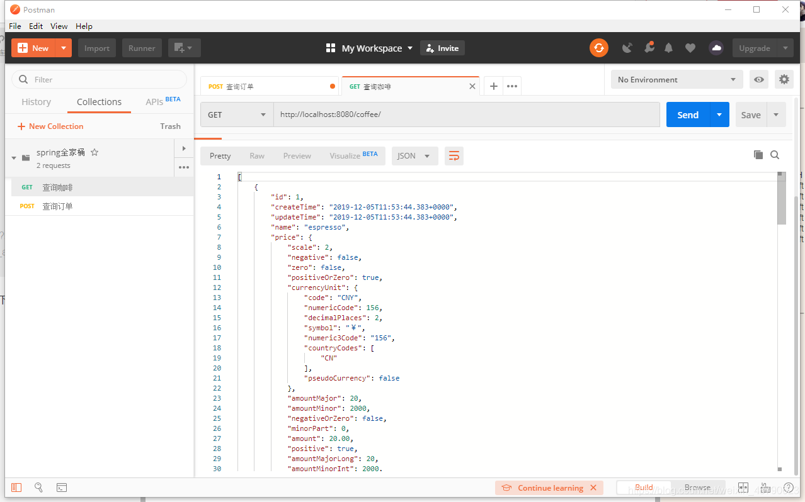Viewport: 805px width, 502px height.
Task: Search the response body magnifier icon
Action: [775, 155]
